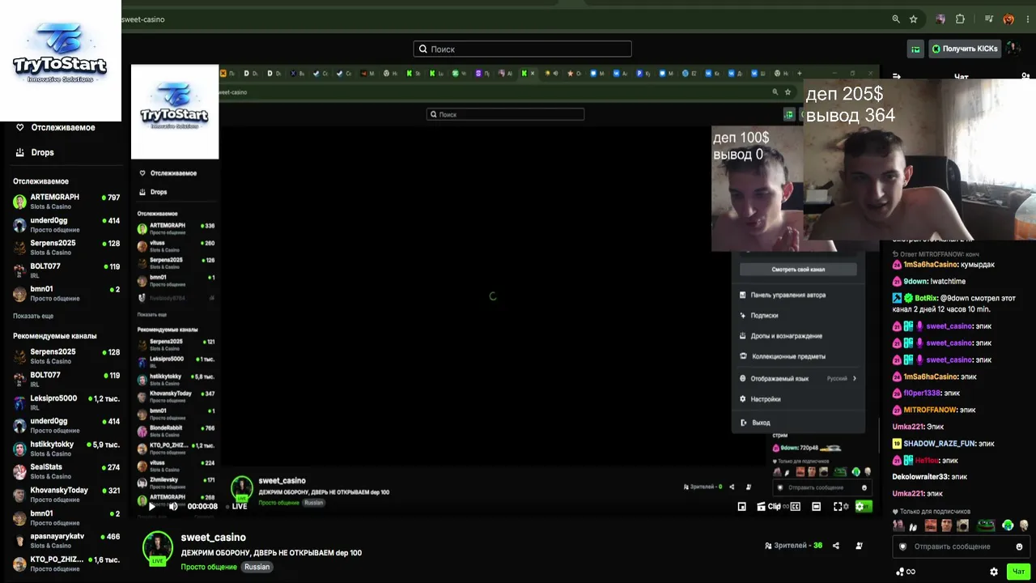This screenshot has width=1036, height=583.
Task: Open ARTEMGRAPH channel in followed list
Action: pyautogui.click(x=66, y=202)
